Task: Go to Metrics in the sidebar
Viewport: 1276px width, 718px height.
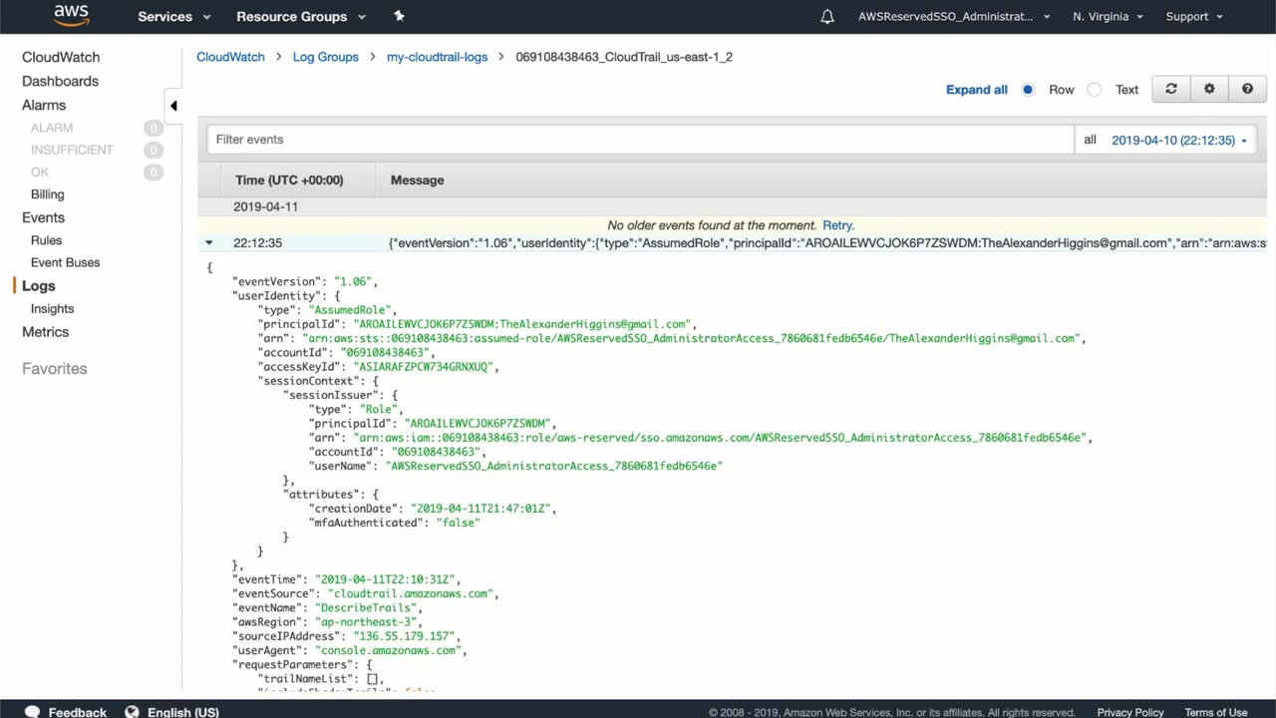Action: pos(46,332)
